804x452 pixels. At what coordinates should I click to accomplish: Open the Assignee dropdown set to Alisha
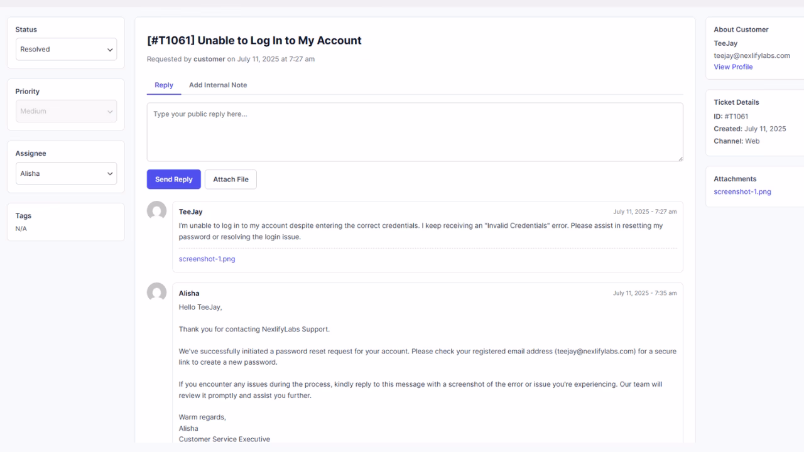[66, 173]
